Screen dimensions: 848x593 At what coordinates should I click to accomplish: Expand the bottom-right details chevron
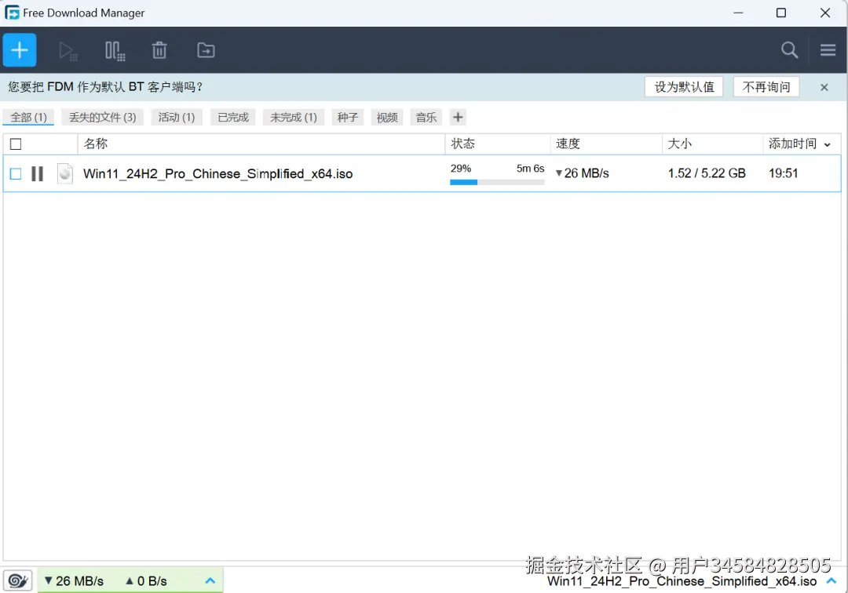(832, 580)
